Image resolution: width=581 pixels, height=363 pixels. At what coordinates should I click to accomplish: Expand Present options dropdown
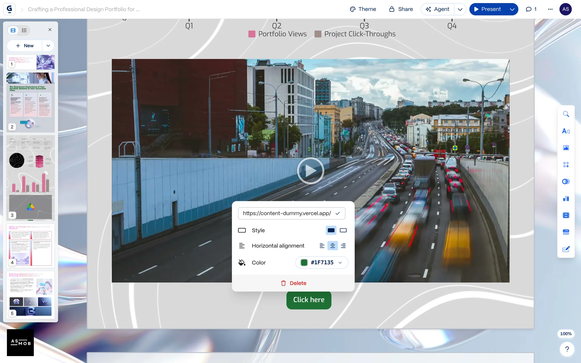click(x=512, y=9)
